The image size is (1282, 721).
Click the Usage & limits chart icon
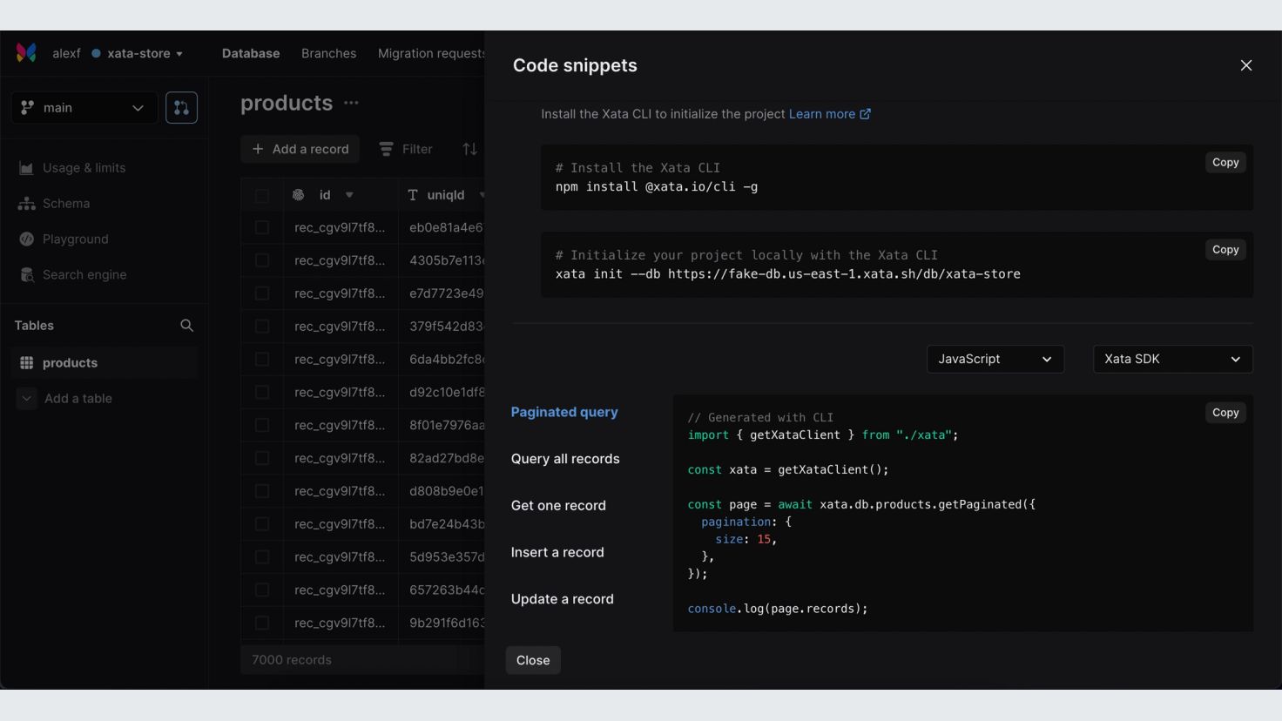point(26,168)
